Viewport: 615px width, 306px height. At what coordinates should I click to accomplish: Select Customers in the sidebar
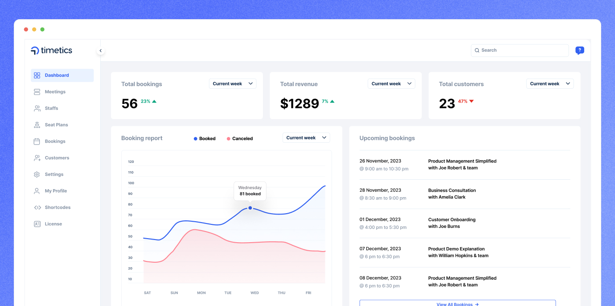click(x=57, y=158)
